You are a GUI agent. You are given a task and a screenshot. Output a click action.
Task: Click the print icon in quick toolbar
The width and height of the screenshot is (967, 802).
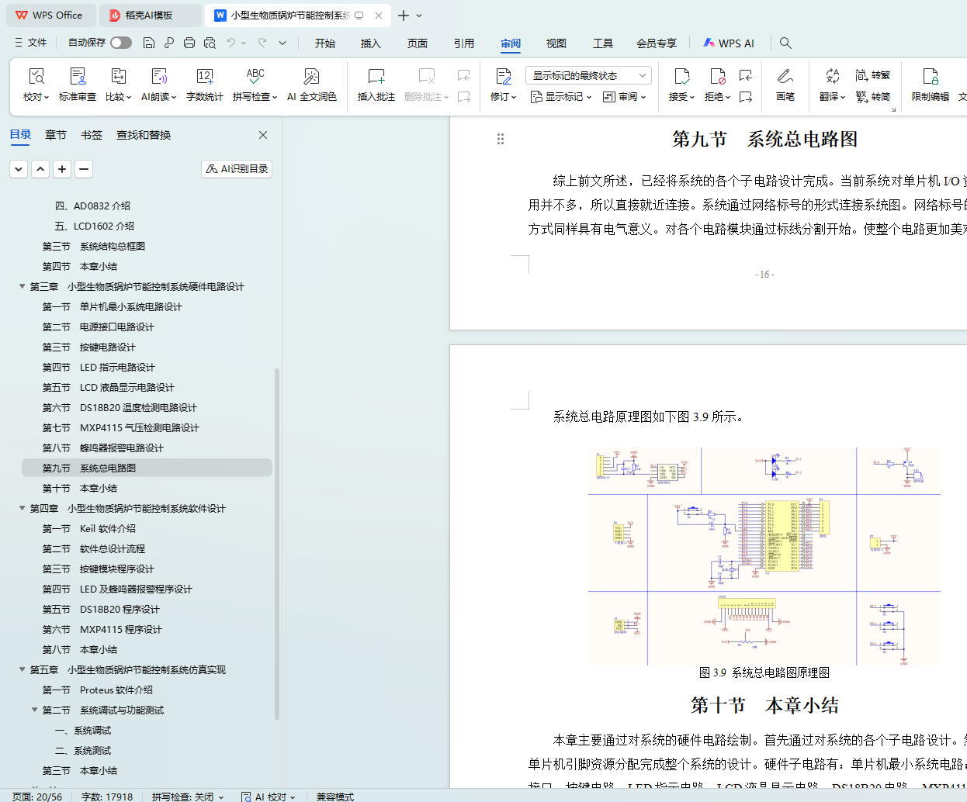(189, 43)
